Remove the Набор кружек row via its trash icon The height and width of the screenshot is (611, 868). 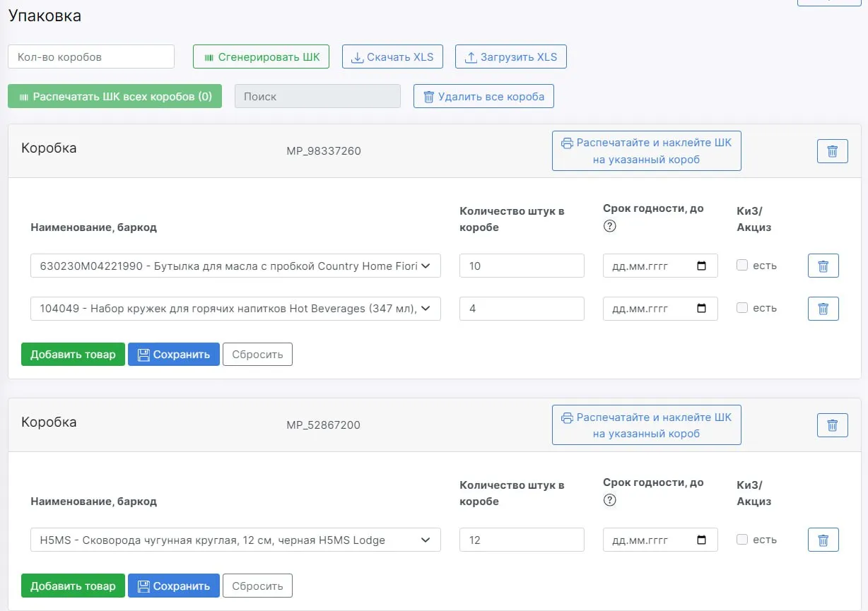(x=823, y=308)
